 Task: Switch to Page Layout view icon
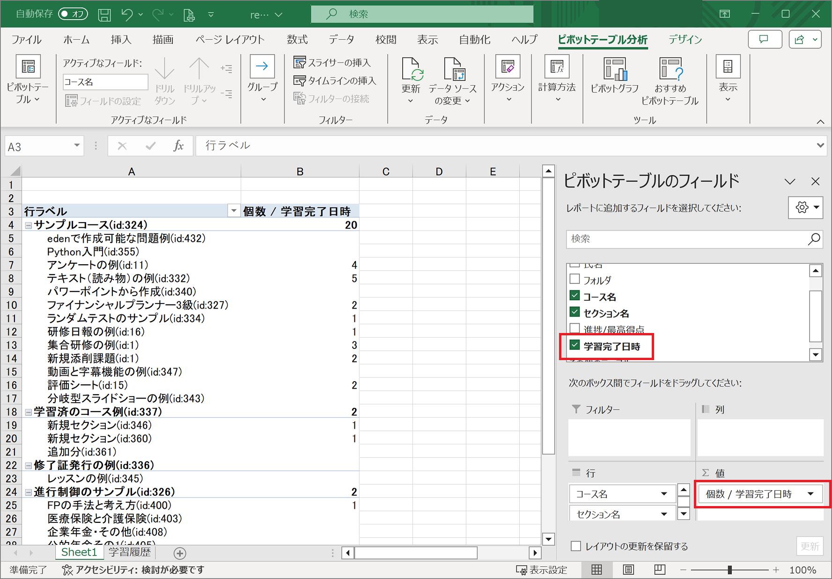628,570
